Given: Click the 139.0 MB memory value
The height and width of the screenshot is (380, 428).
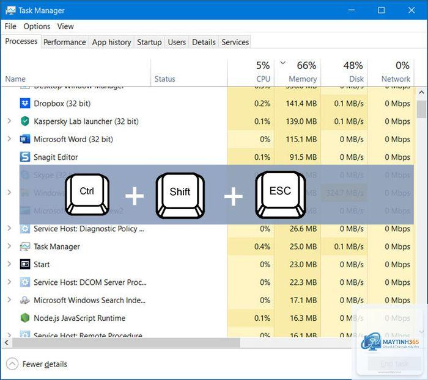Looking at the screenshot, I should click(x=301, y=121).
